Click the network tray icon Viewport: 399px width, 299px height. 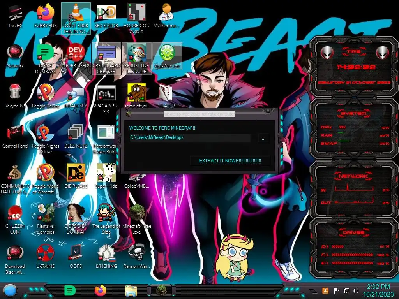[346, 290]
